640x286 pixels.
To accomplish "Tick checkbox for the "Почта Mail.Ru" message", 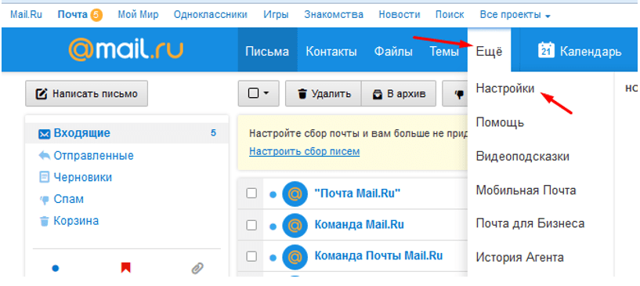I will 251,194.
